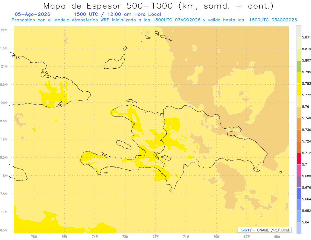Click the purple color bar segment below 5.688
The height and width of the screenshot is (240, 311).
(x=299, y=182)
